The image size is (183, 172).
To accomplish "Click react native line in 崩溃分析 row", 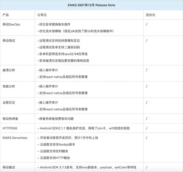I will click(x=62, y=77).
